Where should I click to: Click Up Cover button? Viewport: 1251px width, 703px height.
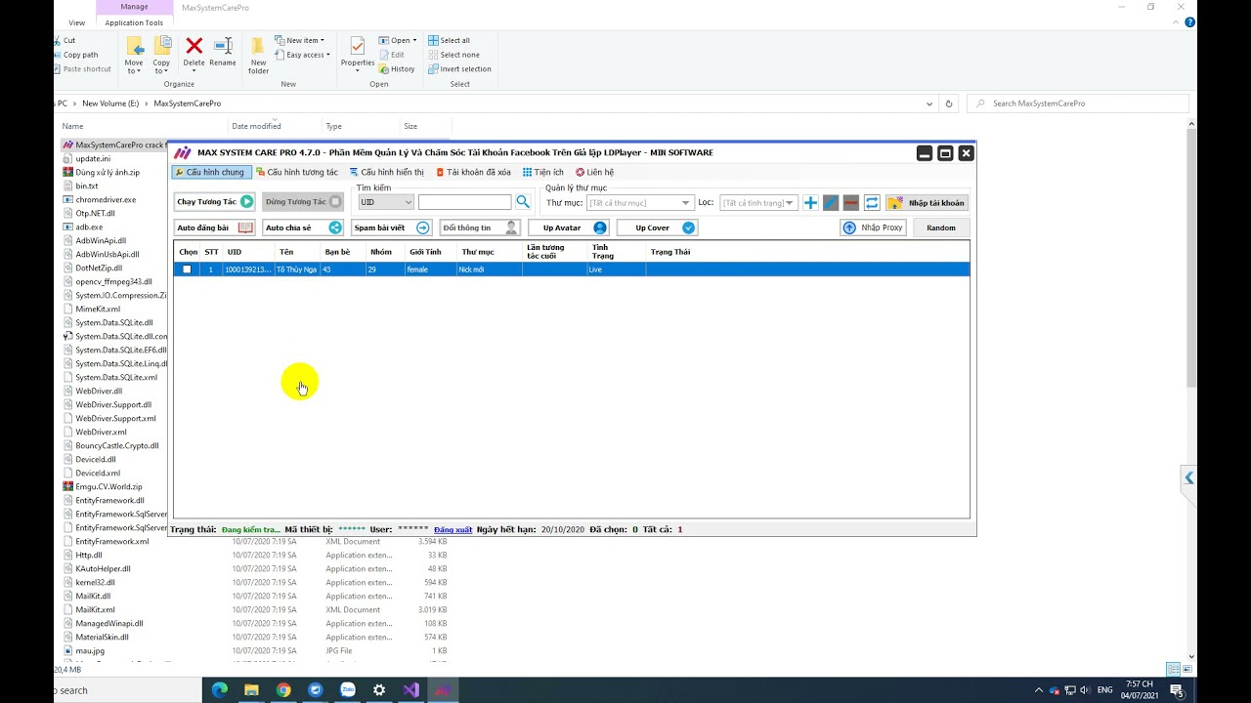(x=657, y=227)
